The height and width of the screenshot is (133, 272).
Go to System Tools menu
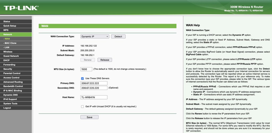[10, 104]
